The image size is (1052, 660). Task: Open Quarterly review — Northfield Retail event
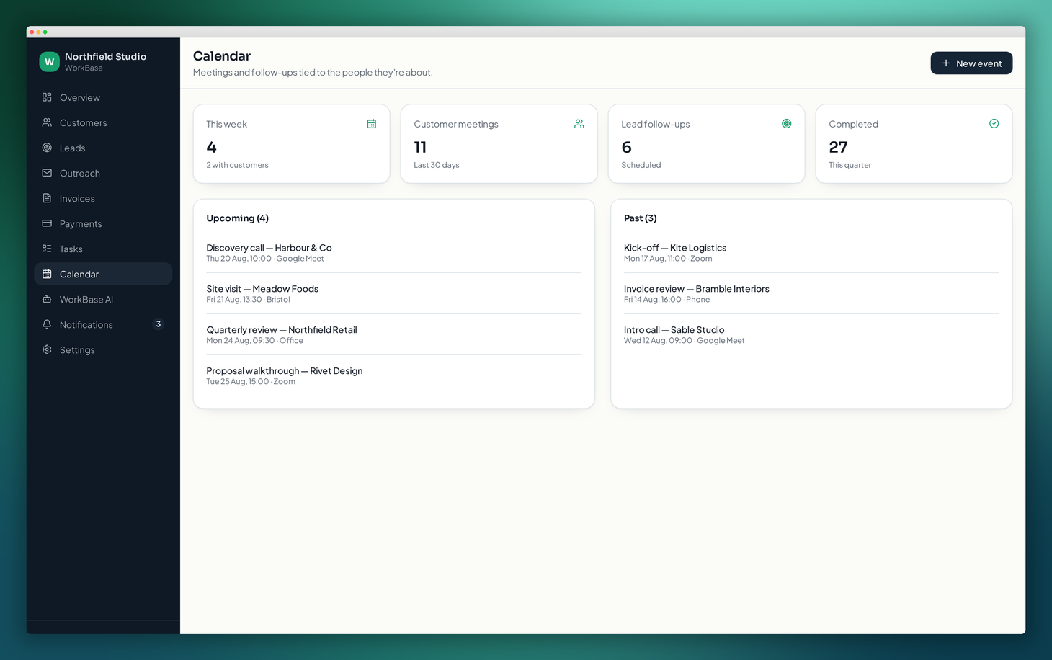click(282, 330)
